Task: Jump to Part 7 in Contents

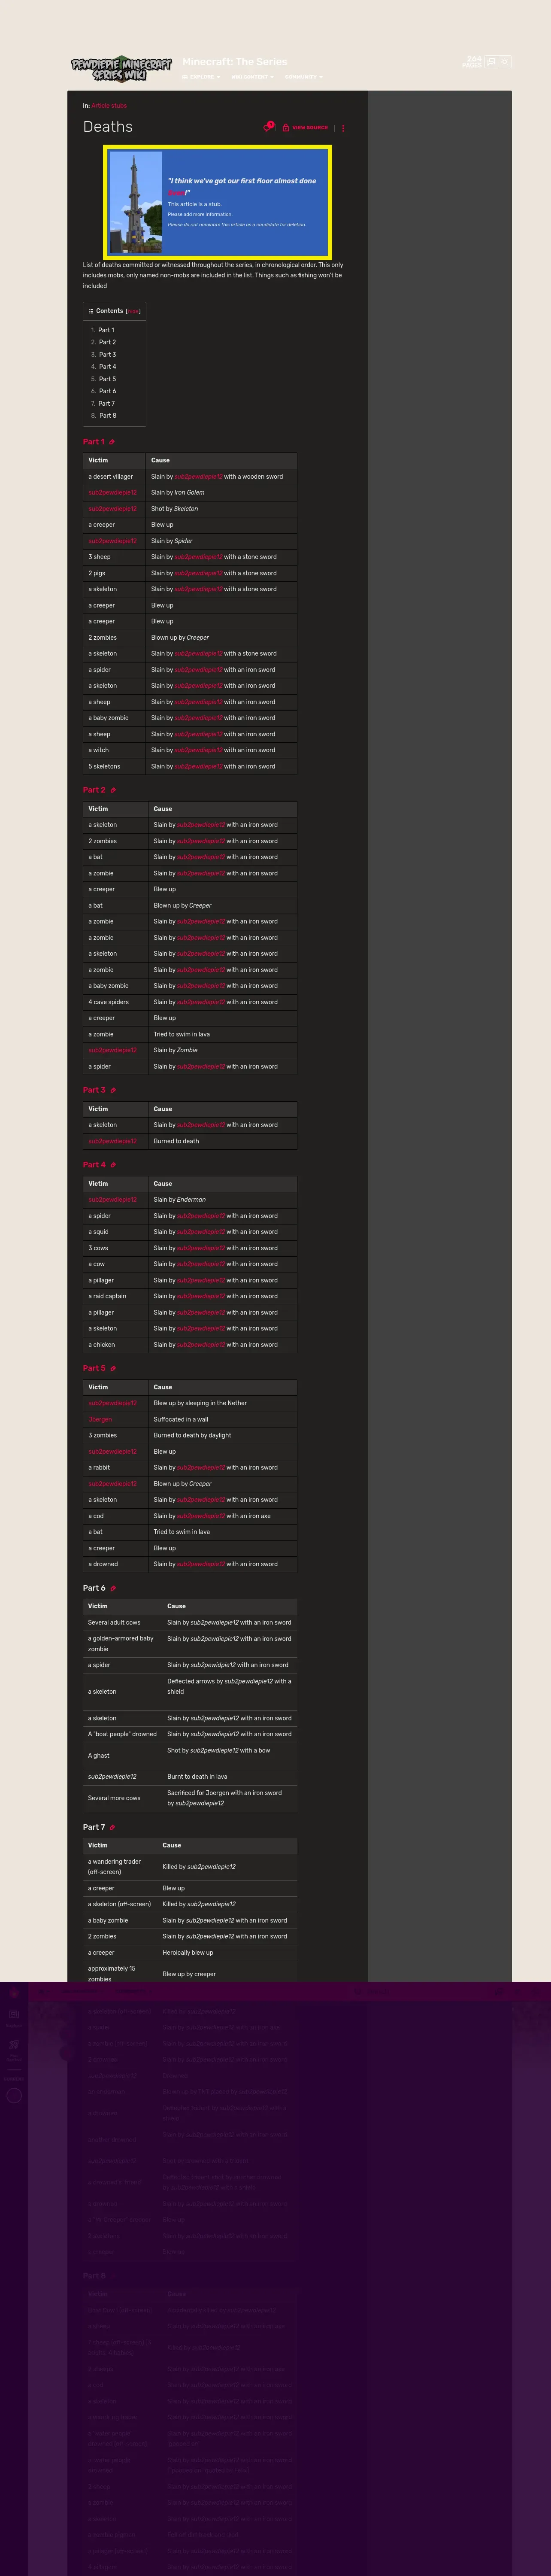Action: tap(107, 403)
